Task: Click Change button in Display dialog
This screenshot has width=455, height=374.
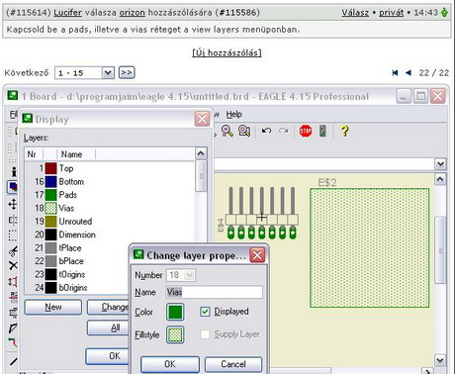Action: pyautogui.click(x=108, y=307)
